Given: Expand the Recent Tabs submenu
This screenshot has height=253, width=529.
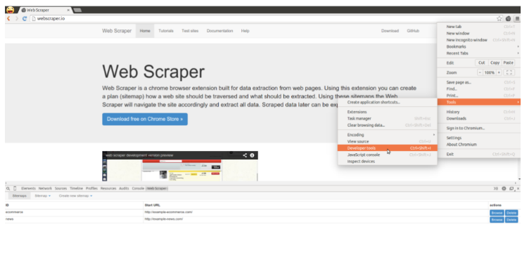Looking at the screenshot, I should point(479,53).
